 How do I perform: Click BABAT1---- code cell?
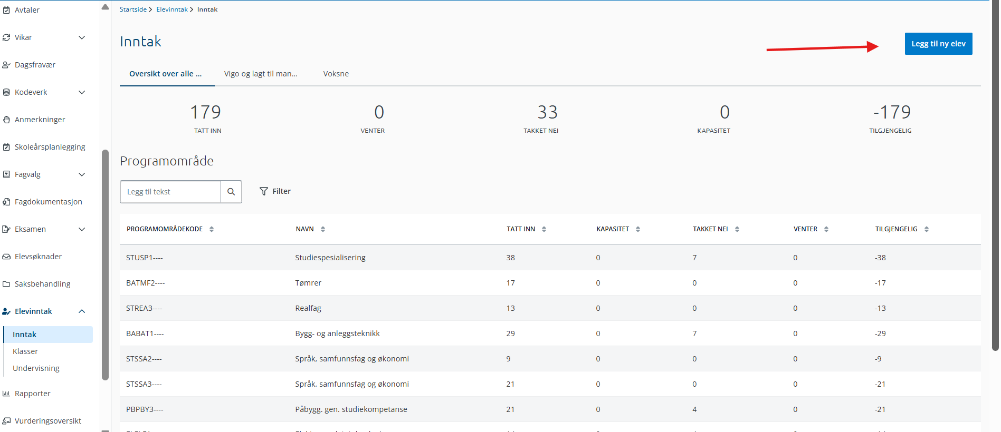[x=145, y=333]
